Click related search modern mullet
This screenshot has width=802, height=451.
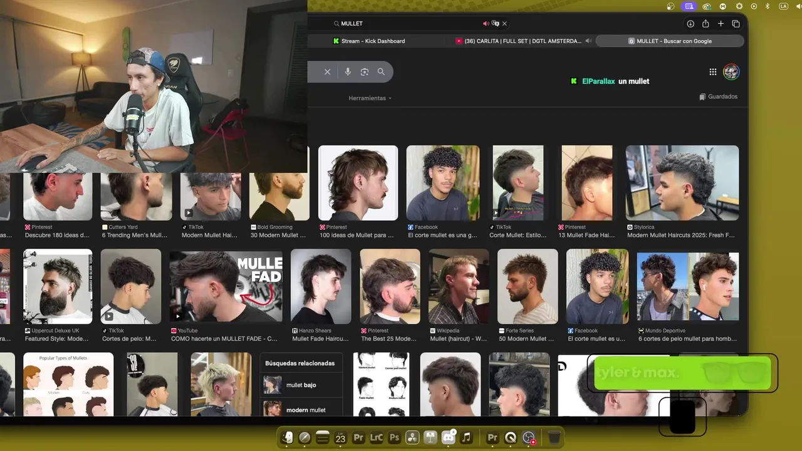[x=301, y=410]
